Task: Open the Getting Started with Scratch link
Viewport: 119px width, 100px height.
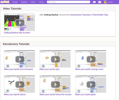Action: pyautogui.click(x=17, y=33)
